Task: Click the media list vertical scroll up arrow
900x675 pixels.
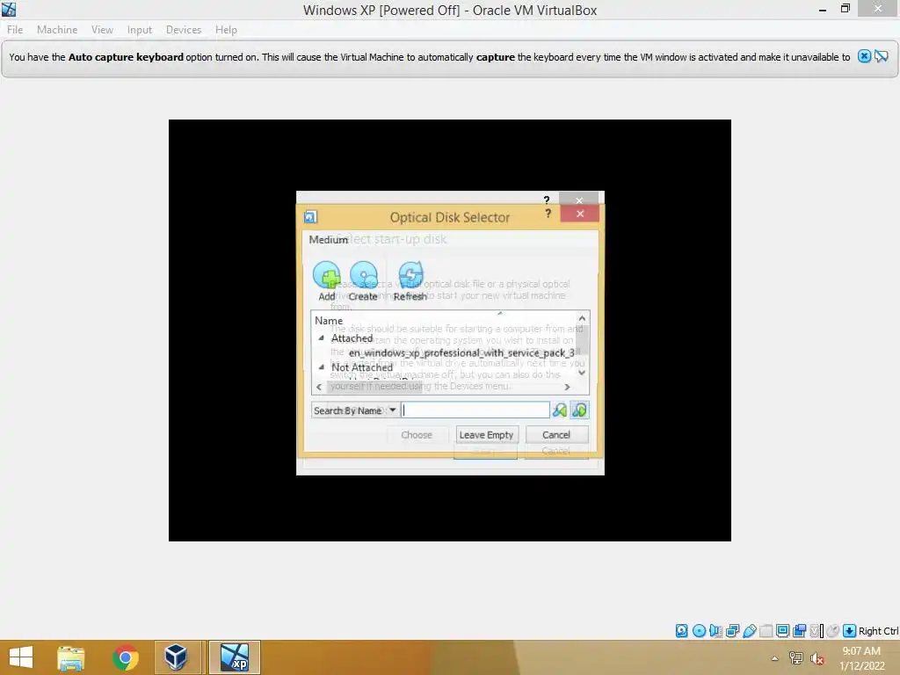Action: coord(582,318)
